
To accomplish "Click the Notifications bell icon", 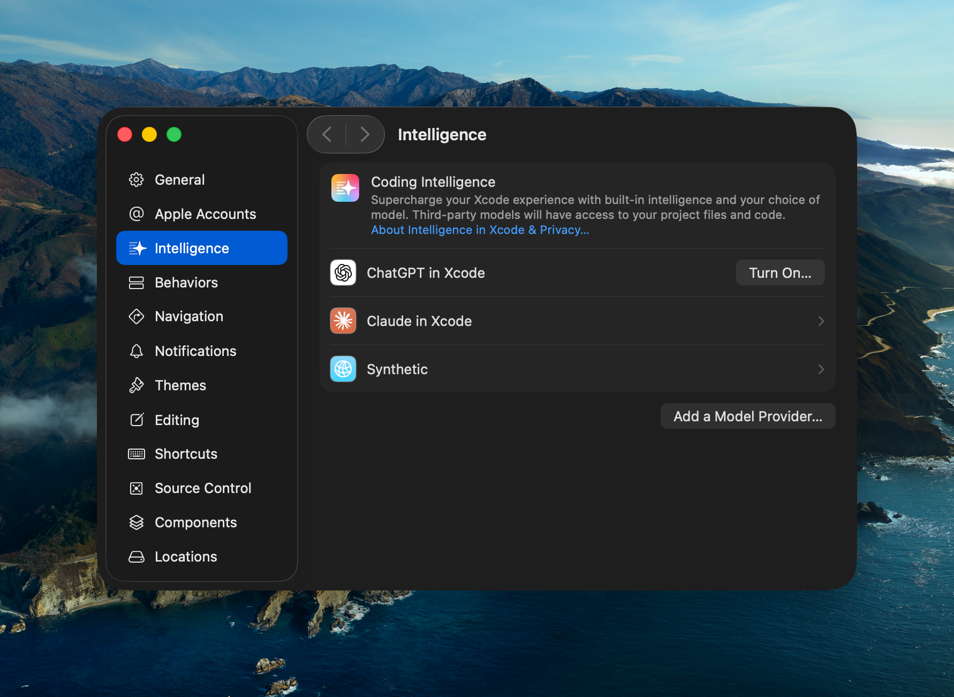I will pos(137,351).
